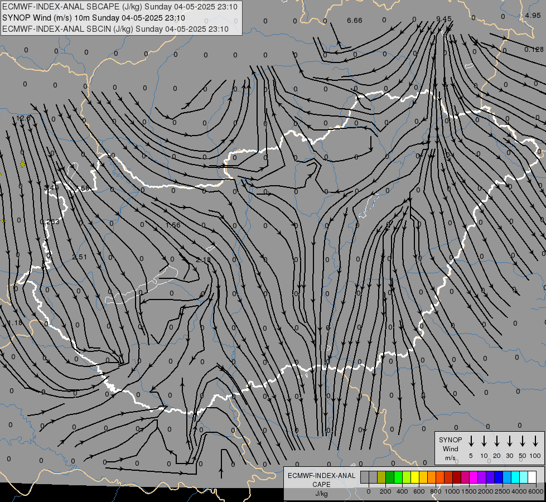546x502 pixels.
Task: Click the 2.51 value on the map
Action: pos(79,257)
